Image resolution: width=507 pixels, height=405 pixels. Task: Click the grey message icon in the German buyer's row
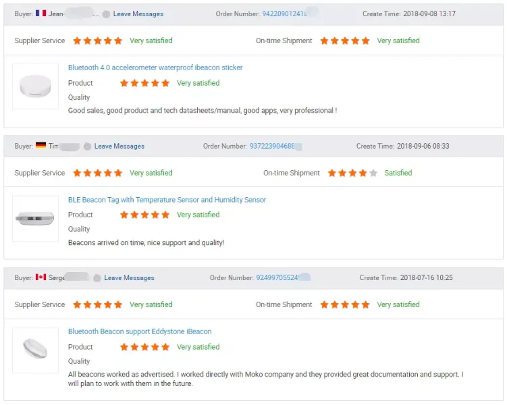87,146
